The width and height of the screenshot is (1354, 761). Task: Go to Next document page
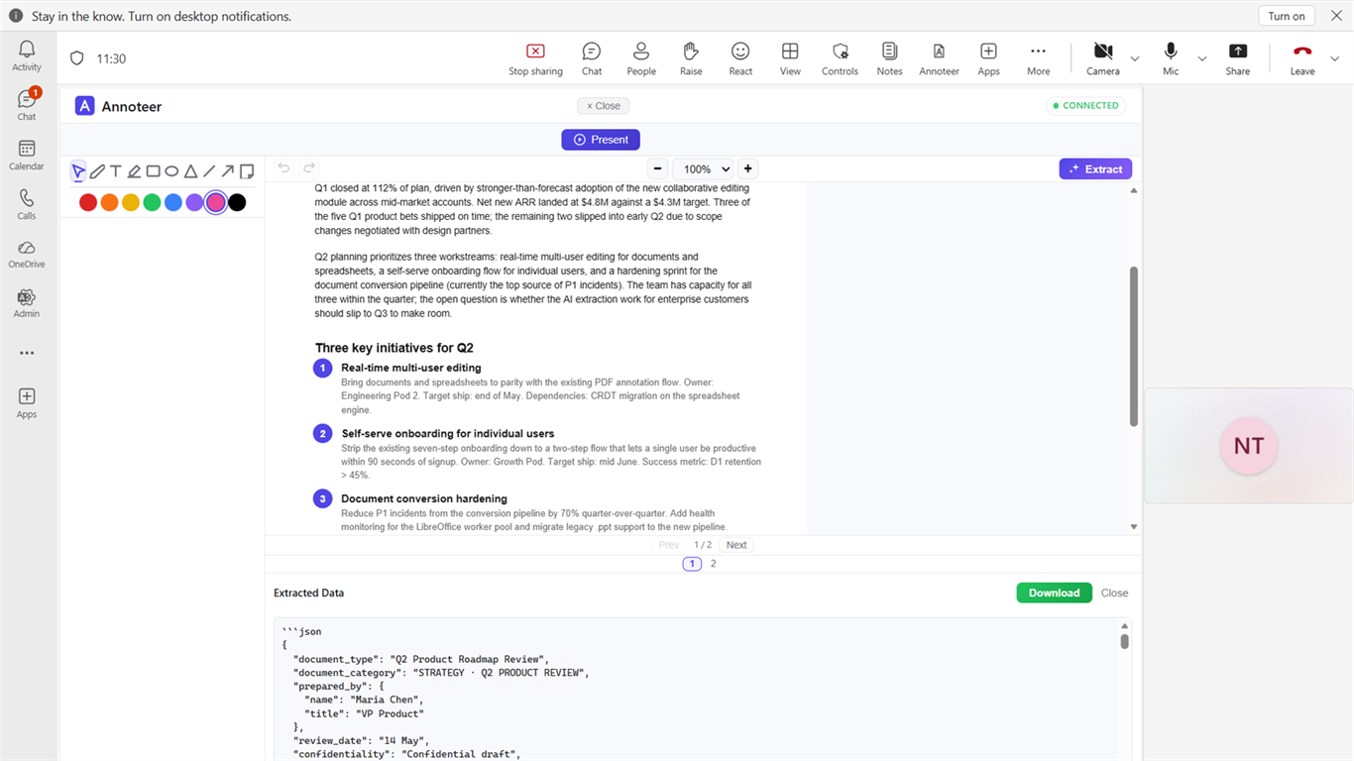(736, 545)
